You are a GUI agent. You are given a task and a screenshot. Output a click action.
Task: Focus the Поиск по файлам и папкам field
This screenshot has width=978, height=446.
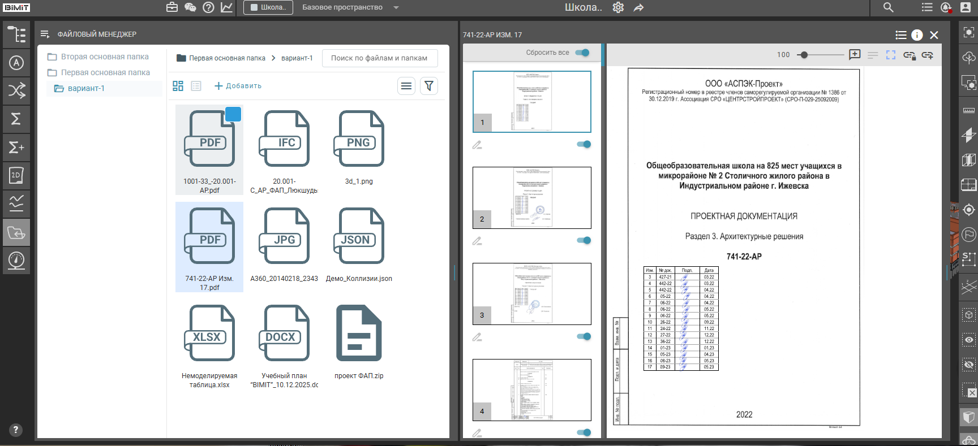[380, 58]
